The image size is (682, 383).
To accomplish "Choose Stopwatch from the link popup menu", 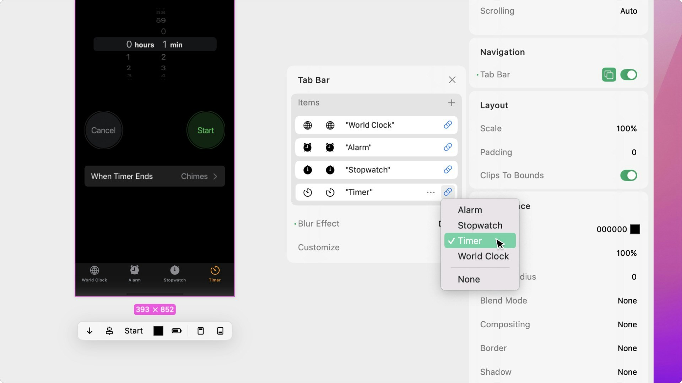I will pos(480,226).
